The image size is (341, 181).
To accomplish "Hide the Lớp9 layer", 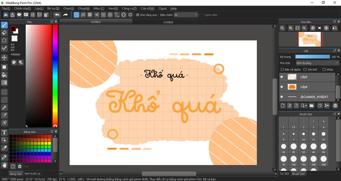I will [x=282, y=77].
